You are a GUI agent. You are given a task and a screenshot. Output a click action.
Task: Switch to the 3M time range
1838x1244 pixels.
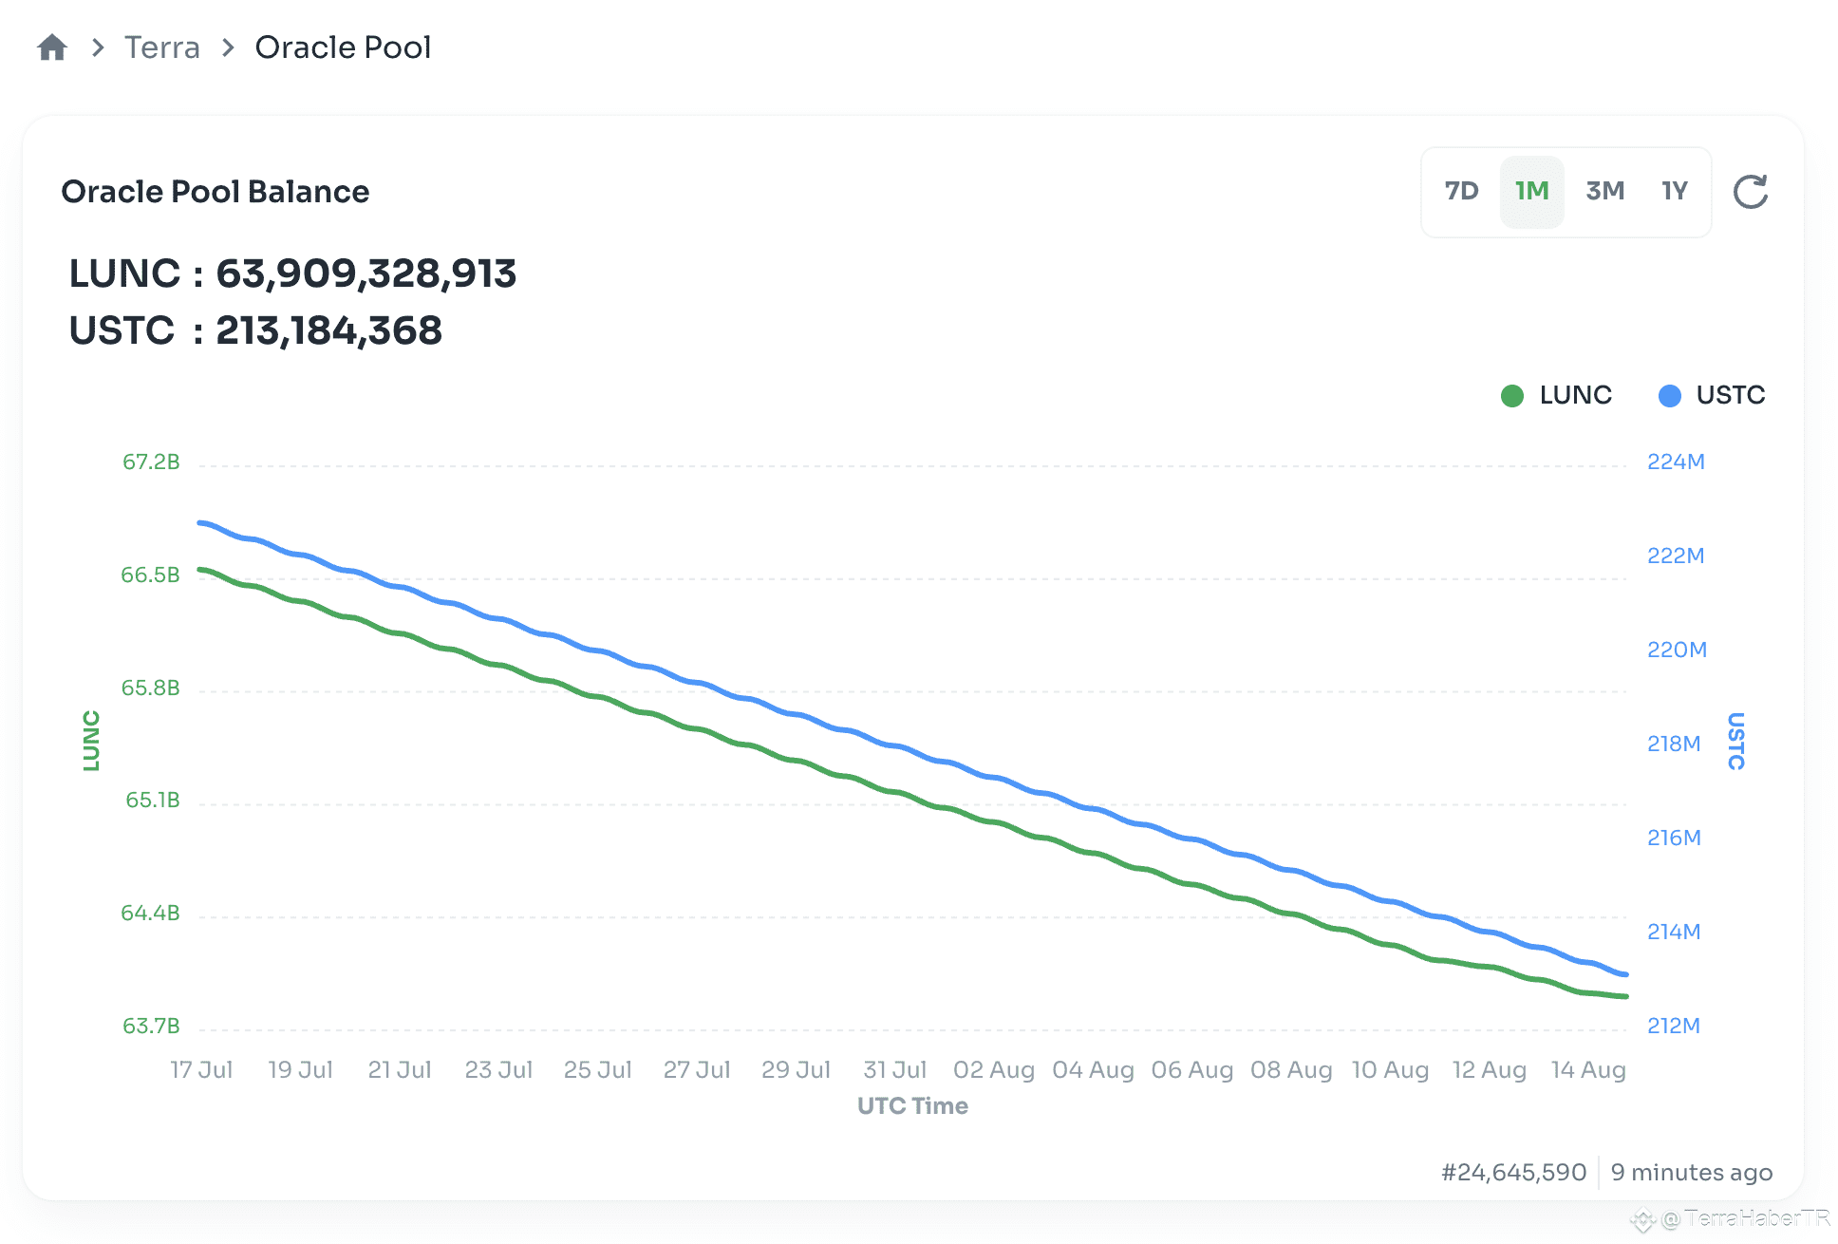tap(1604, 192)
